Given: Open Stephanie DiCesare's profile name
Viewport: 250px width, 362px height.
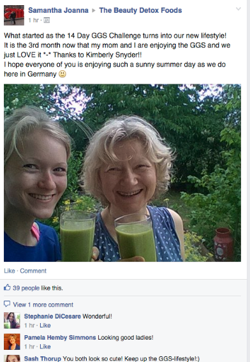Looking at the screenshot, I should click(52, 316).
